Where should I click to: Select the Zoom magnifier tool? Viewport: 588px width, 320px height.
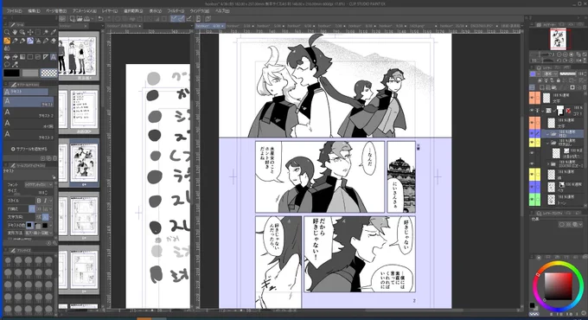tap(7, 32)
